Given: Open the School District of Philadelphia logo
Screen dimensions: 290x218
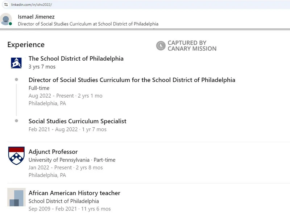Looking at the screenshot, I should click(16, 63).
